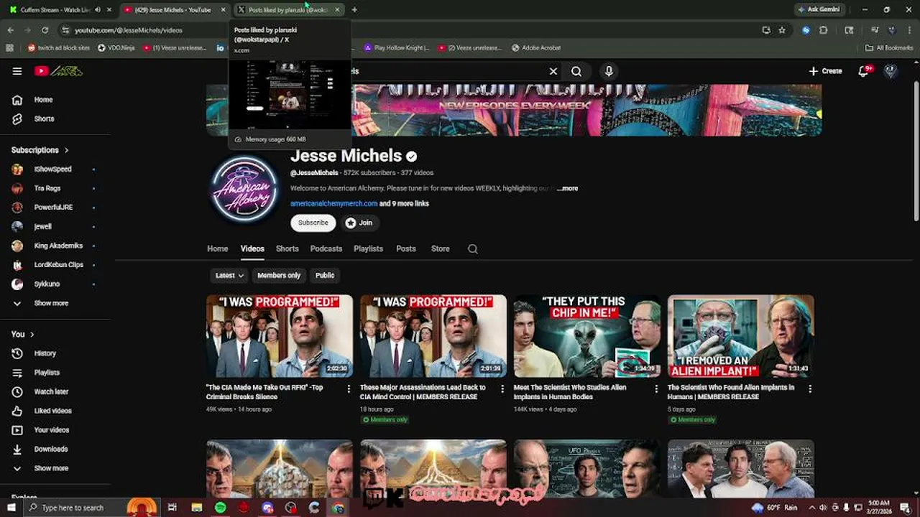The width and height of the screenshot is (920, 517).
Task: Close the Posts liked by plaruski tab
Action: tap(337, 10)
